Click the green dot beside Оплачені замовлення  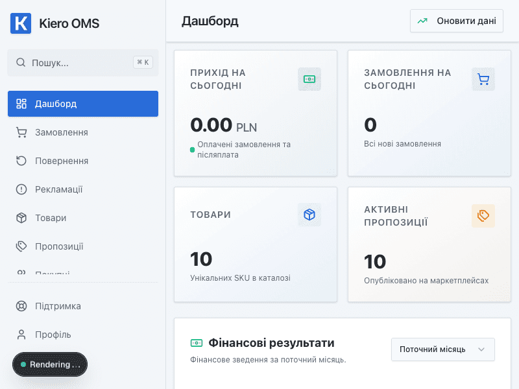click(192, 150)
